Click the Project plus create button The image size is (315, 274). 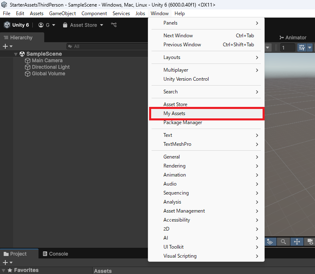pos(7,263)
